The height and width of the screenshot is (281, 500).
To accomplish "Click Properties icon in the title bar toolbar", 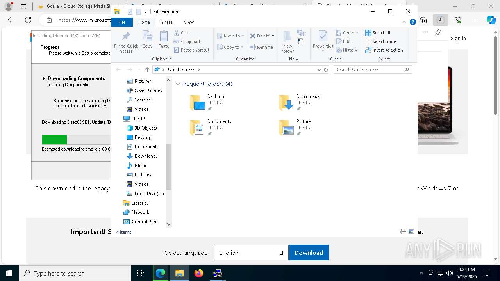I will point(130,12).
